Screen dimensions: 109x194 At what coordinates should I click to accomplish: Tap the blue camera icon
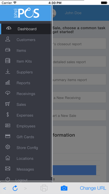tap(64, 188)
